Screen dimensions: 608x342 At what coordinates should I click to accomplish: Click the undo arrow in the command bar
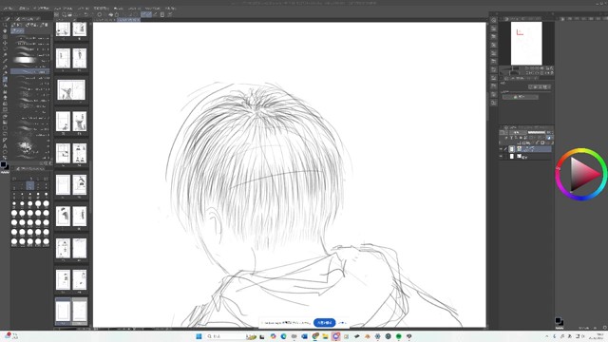[x=85, y=15]
